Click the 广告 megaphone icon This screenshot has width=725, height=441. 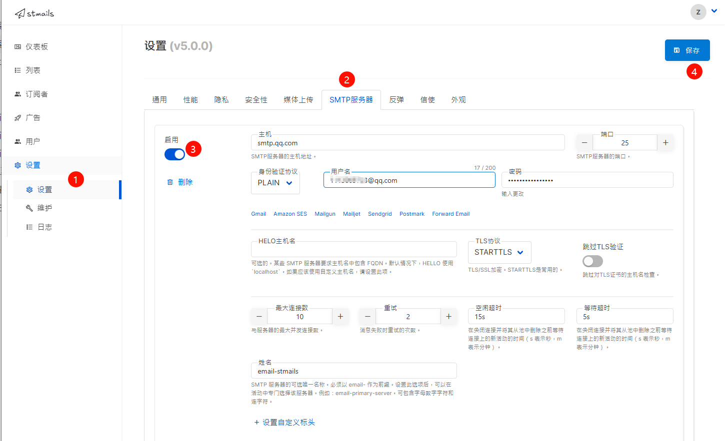17,117
